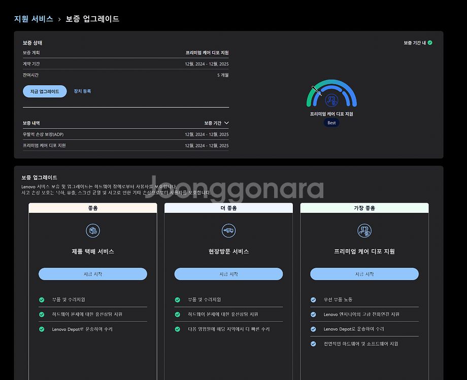Open the 장치 등록 link
Viewport: 467px width, 380px height.
(82, 91)
